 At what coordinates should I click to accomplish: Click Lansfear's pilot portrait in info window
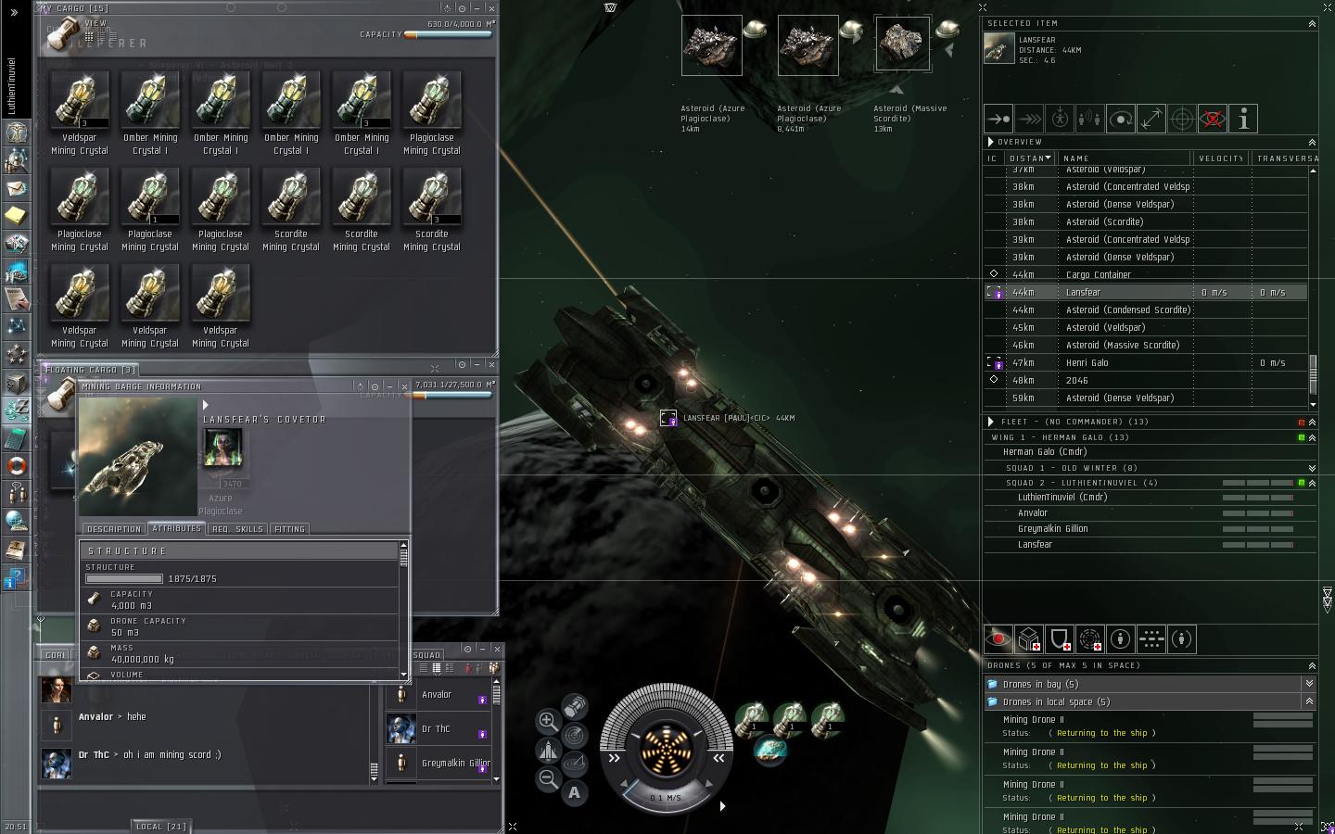pyautogui.click(x=222, y=449)
